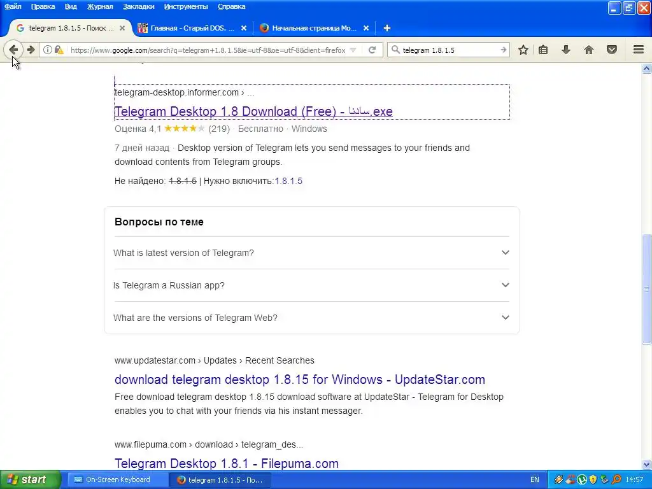Click the 'Вопросы по теме' heading
Image resolution: width=652 pixels, height=489 pixels.
pos(159,222)
